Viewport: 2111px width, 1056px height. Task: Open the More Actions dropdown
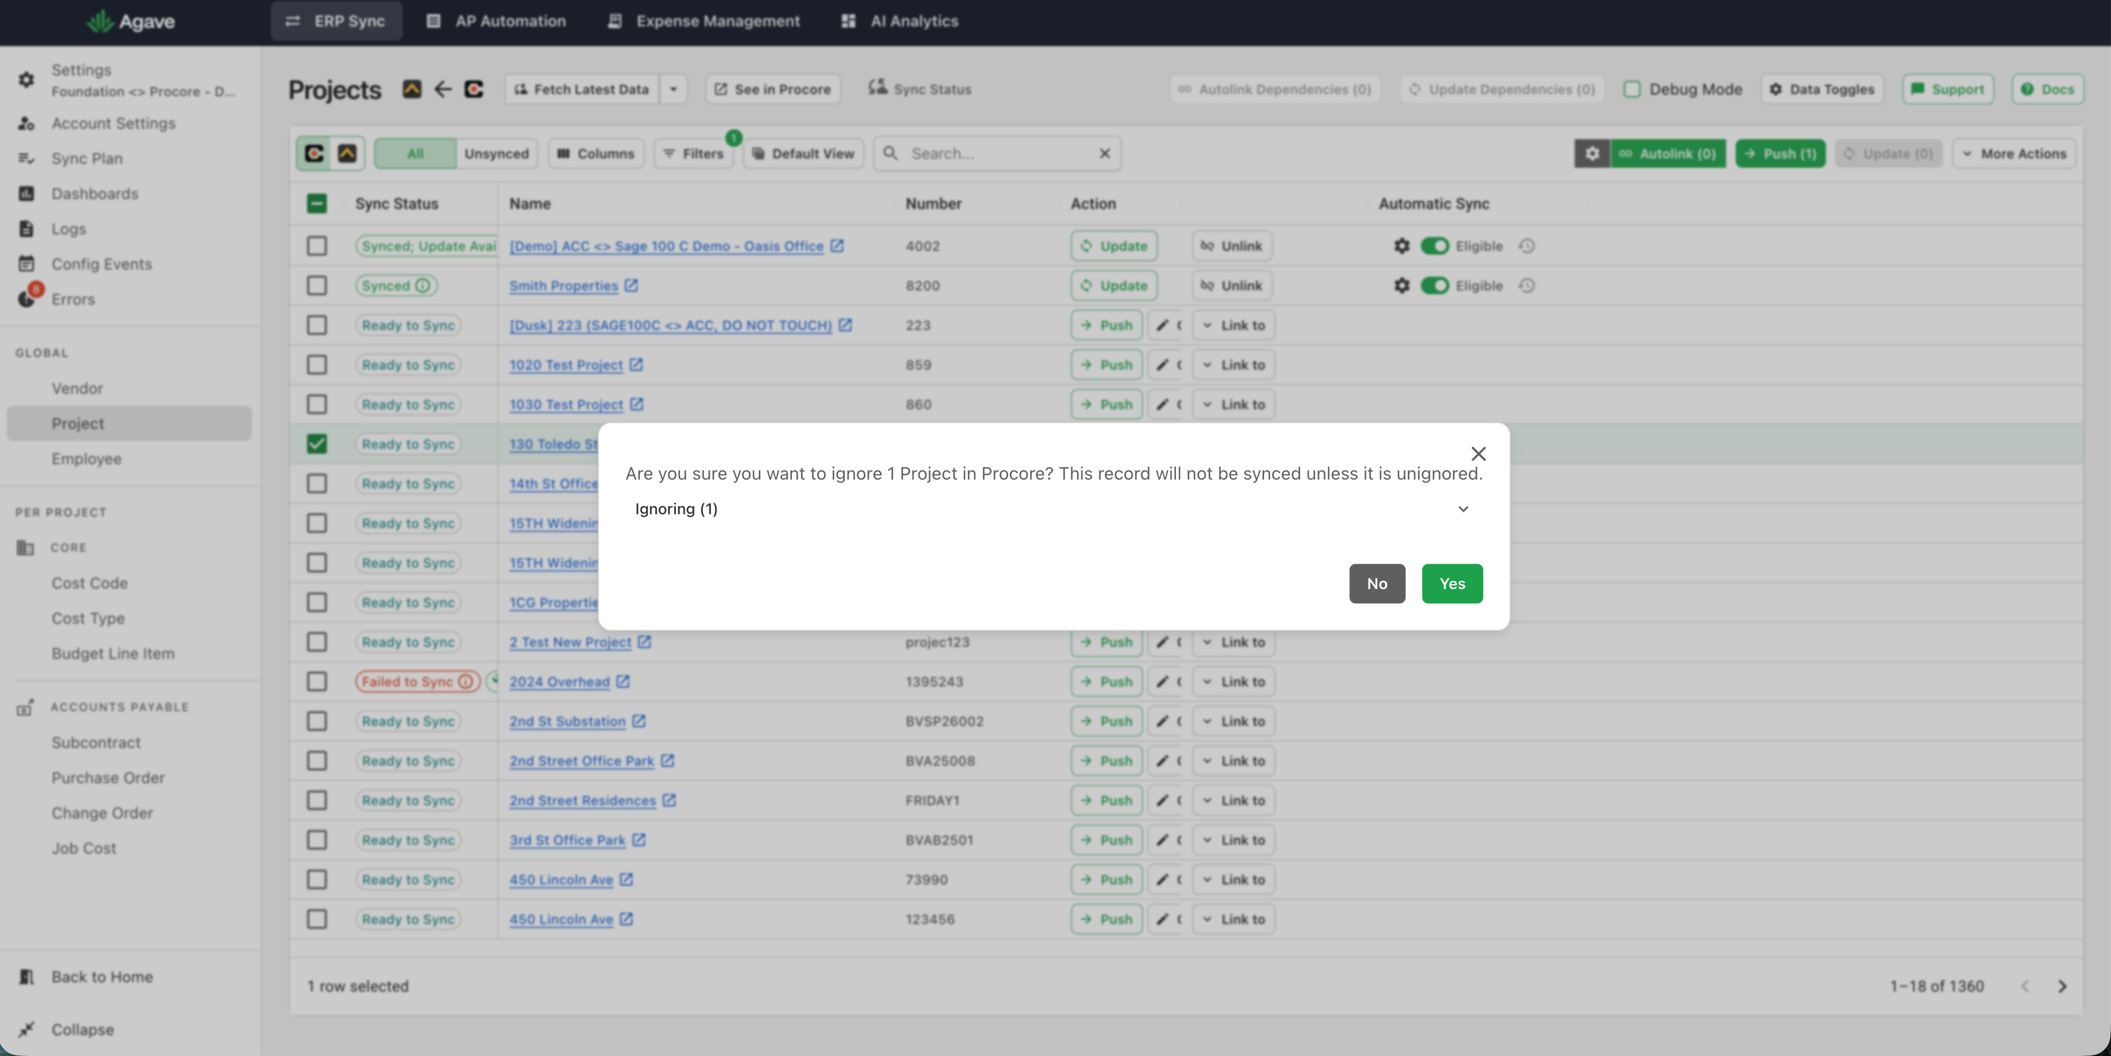coord(2014,154)
